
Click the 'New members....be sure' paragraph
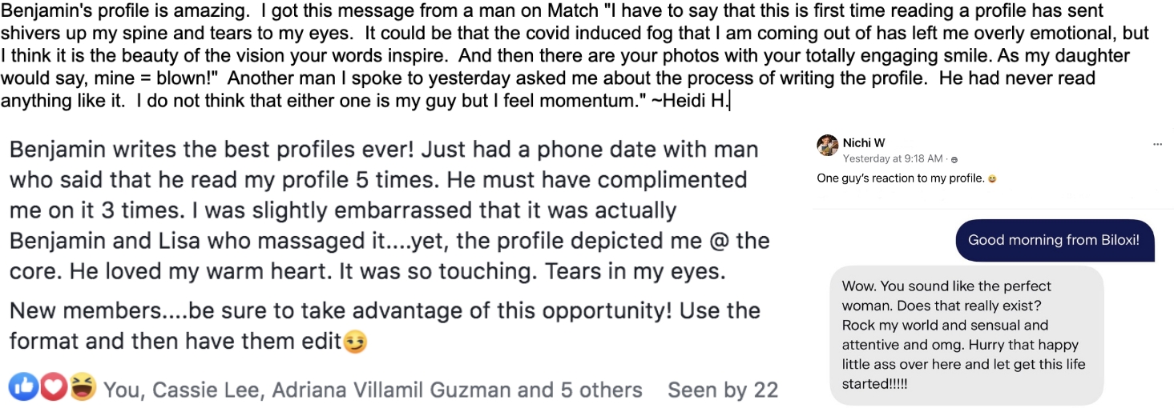pos(385,326)
